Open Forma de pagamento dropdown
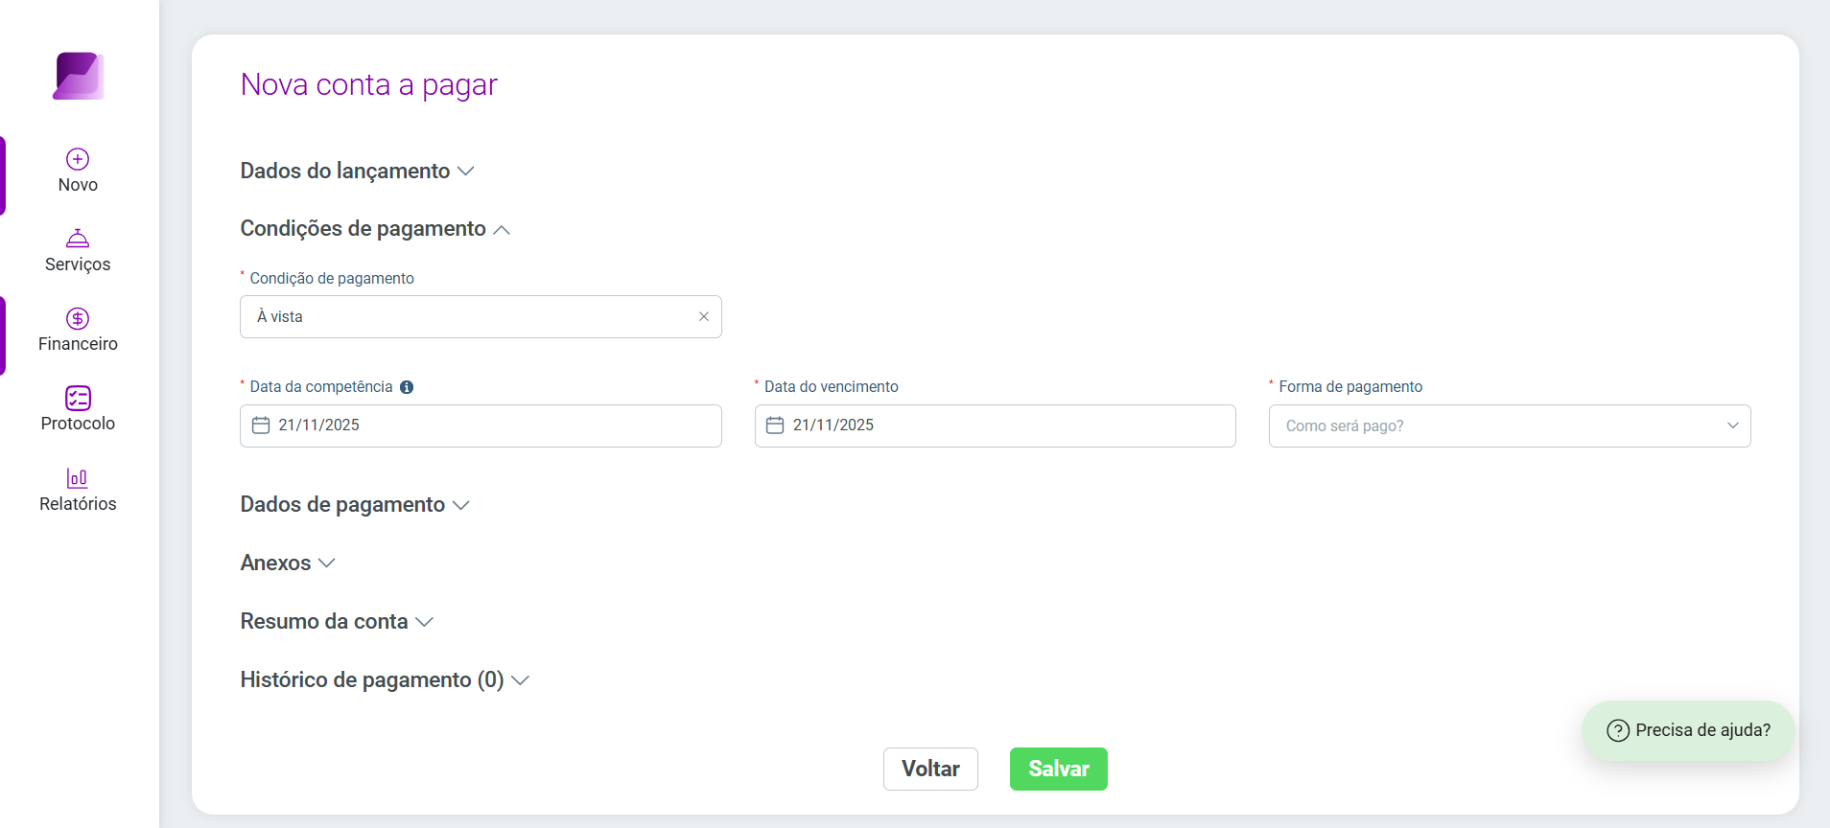The image size is (1830, 828). coord(1510,425)
